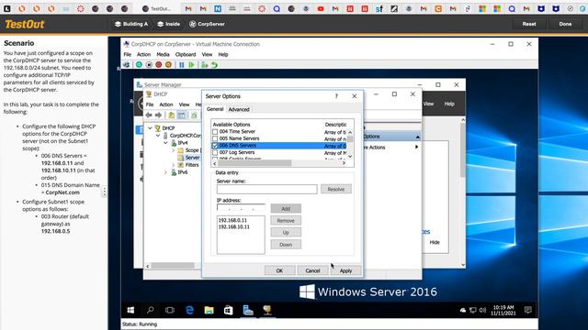
Task: Expand the Filters tree node
Action: pyautogui.click(x=174, y=165)
